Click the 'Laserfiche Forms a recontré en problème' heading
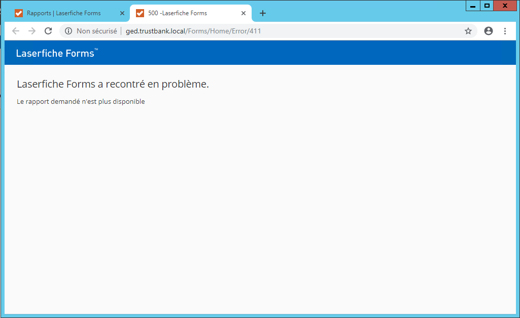The image size is (520, 318). click(113, 85)
